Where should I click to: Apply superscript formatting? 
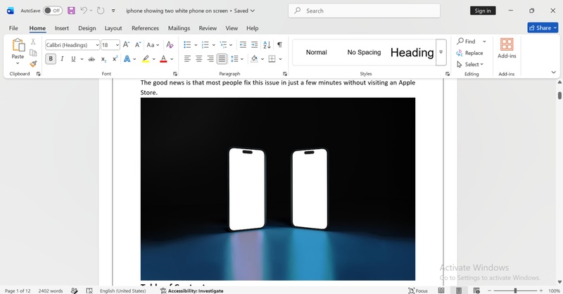[115, 59]
